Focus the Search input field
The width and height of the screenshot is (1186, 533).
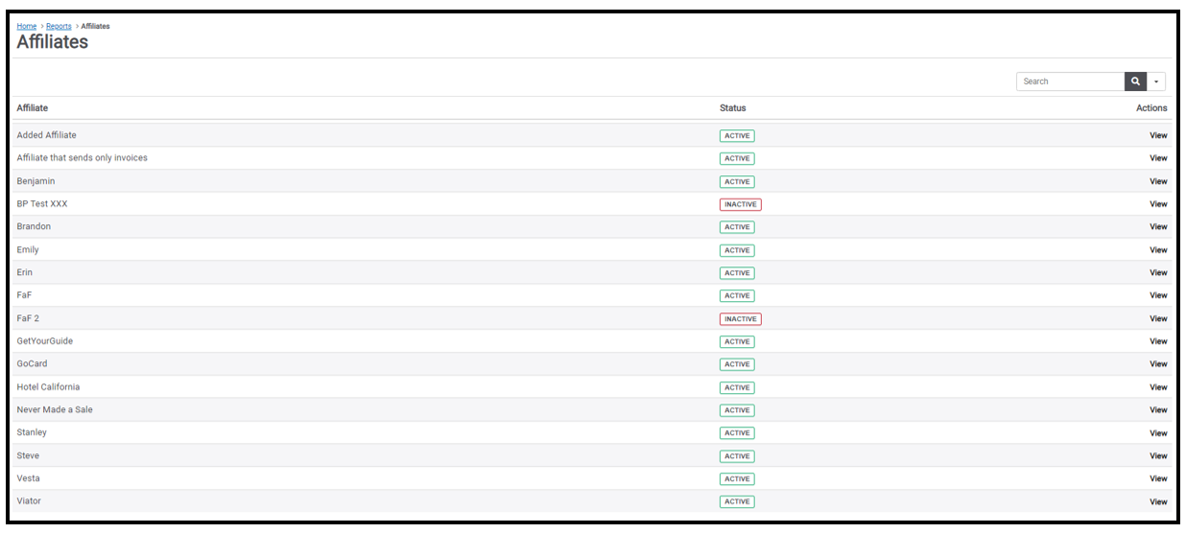(1070, 81)
